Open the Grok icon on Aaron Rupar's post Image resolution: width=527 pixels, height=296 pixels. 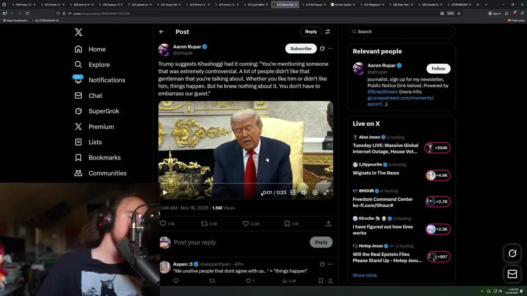(x=322, y=49)
